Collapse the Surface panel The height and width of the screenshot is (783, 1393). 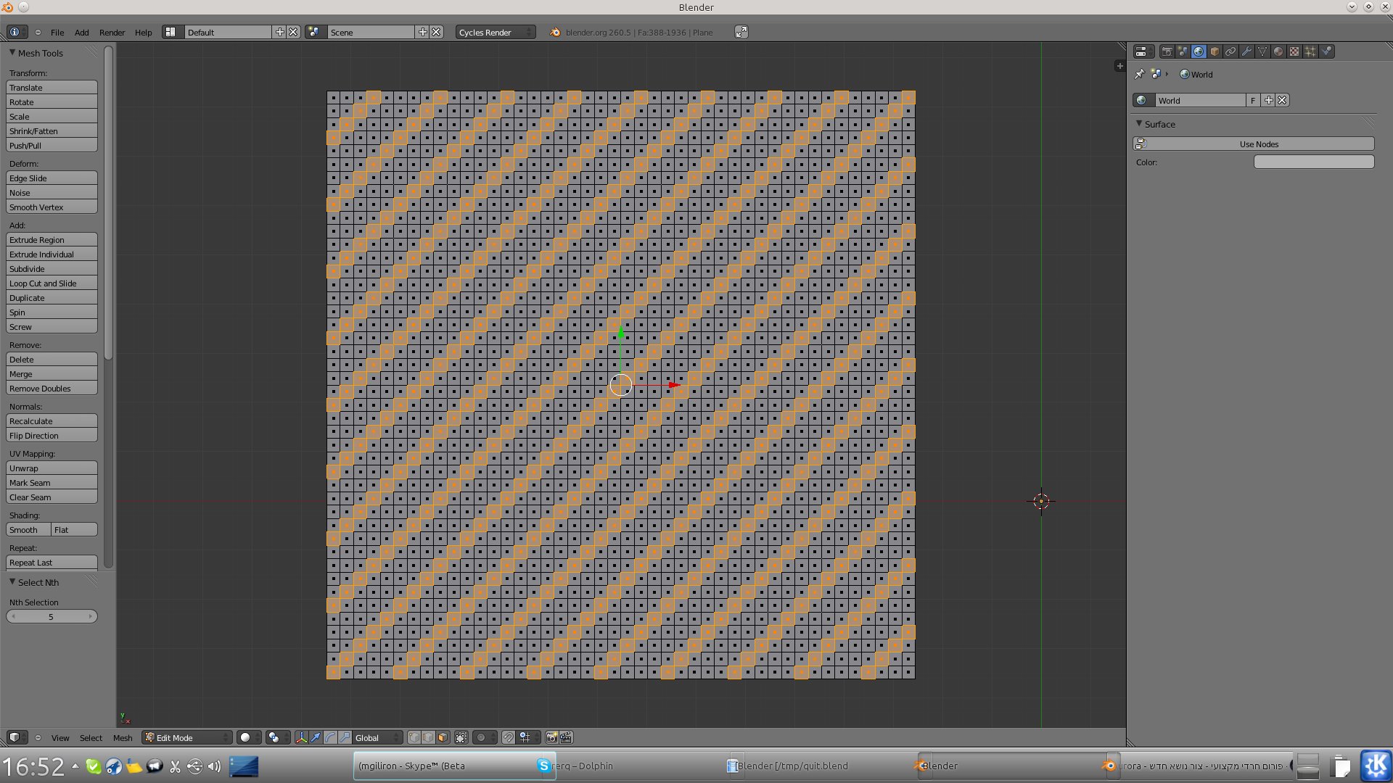point(1139,124)
